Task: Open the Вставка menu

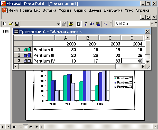Action: point(50,10)
